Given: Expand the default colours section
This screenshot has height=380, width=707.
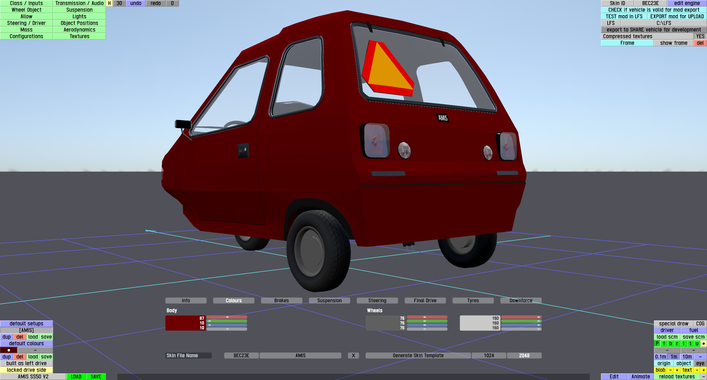Looking at the screenshot, I should tap(26, 344).
